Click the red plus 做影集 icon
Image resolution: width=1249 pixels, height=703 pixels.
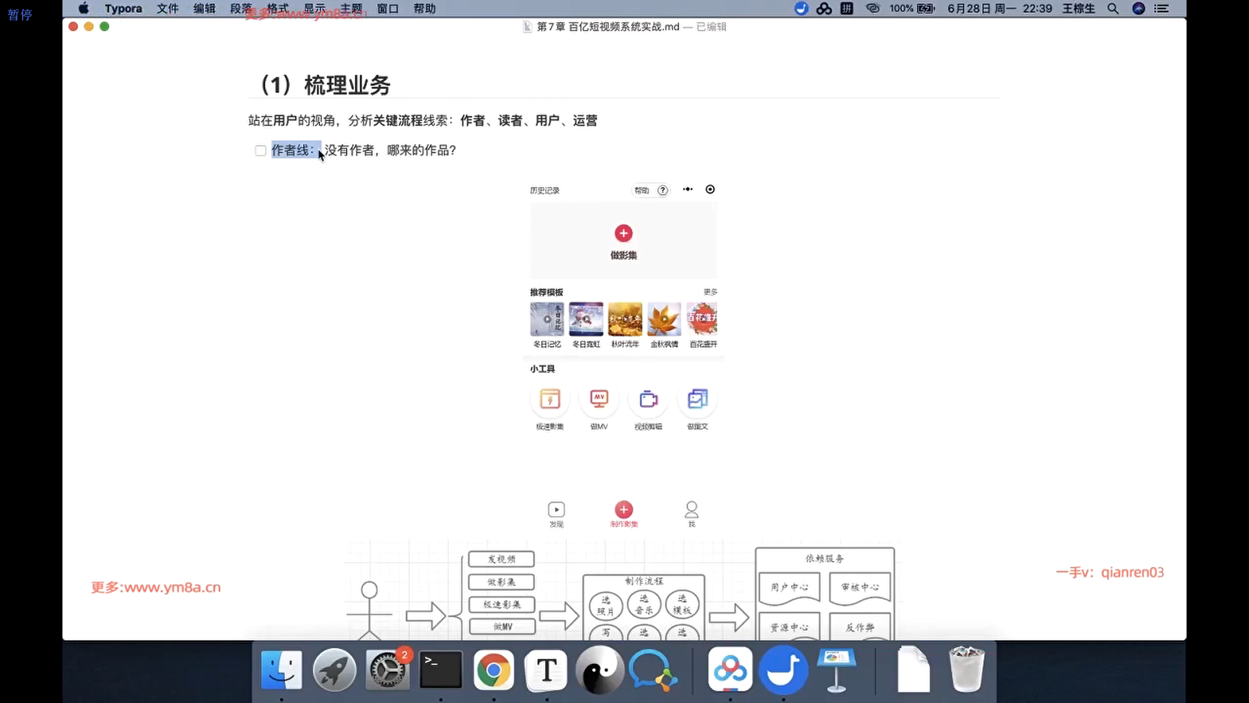(623, 234)
